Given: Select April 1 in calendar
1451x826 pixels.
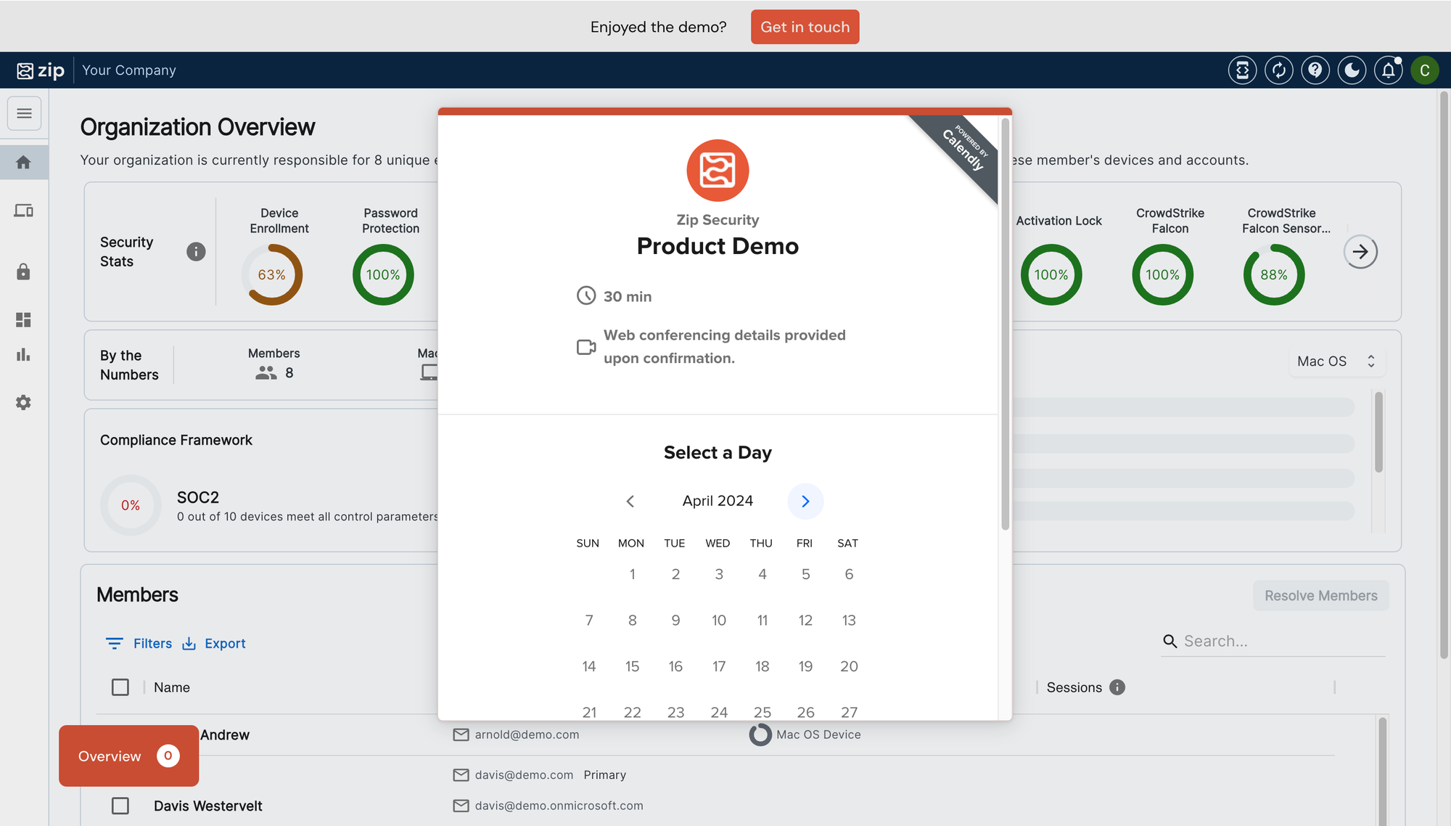Looking at the screenshot, I should point(633,574).
